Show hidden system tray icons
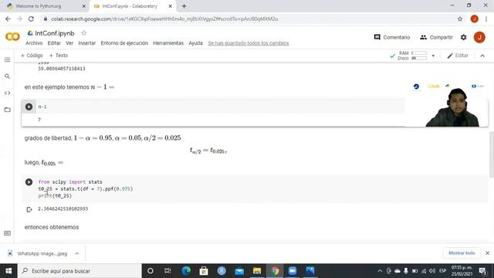Viewport: 494px width, 278px height. click(380, 271)
